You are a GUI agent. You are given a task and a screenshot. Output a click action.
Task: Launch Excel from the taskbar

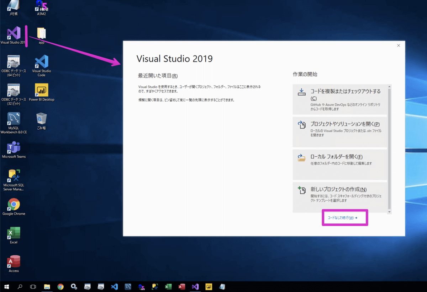pyautogui.click(x=168, y=287)
